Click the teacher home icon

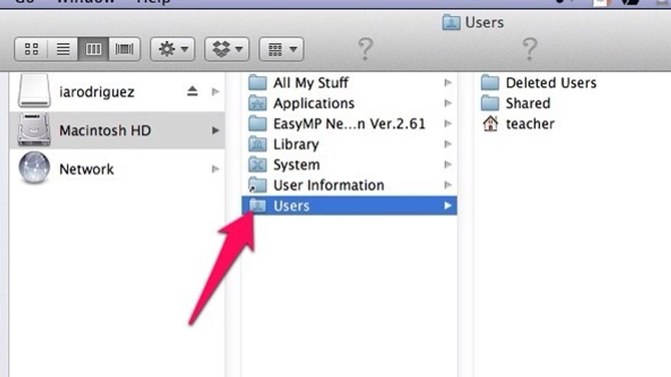coord(490,123)
